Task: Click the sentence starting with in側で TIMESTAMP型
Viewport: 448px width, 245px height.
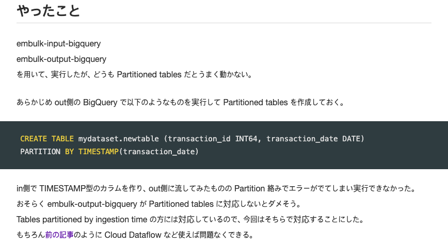Action: click(x=216, y=188)
